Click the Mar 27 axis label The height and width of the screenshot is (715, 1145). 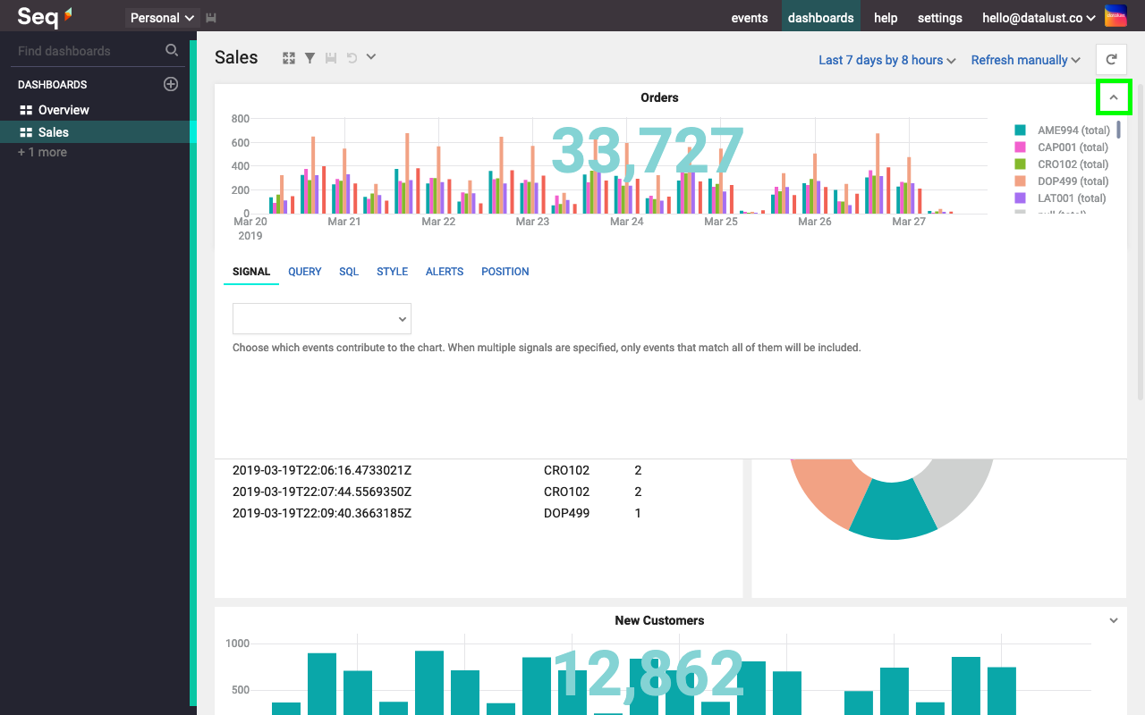[909, 222]
